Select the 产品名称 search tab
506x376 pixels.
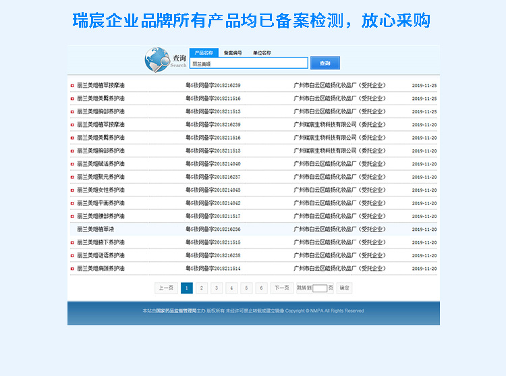pyautogui.click(x=204, y=53)
